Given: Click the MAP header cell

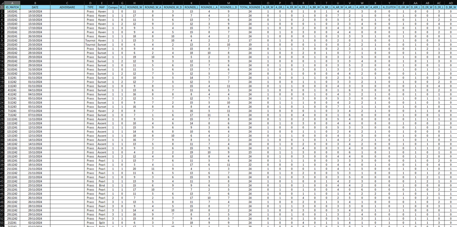Looking at the screenshot, I should pyautogui.click(x=101, y=7).
